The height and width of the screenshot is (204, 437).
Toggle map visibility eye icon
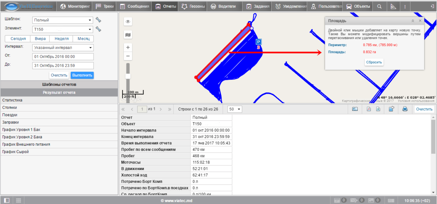[x=128, y=22]
